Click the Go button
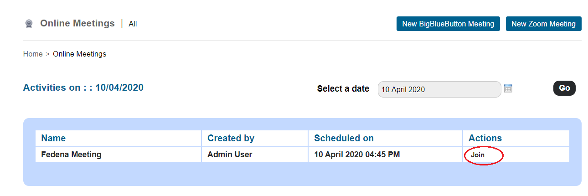 click(x=564, y=88)
